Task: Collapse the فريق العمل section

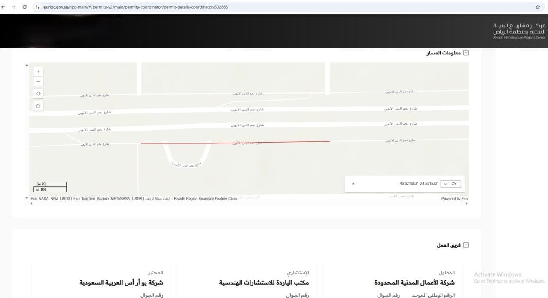Action: click(x=466, y=244)
